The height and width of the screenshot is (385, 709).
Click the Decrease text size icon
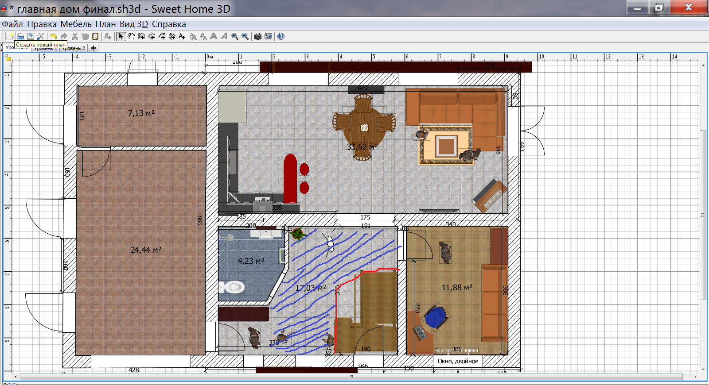pos(203,36)
